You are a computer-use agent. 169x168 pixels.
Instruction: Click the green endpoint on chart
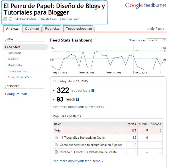pos(165,51)
